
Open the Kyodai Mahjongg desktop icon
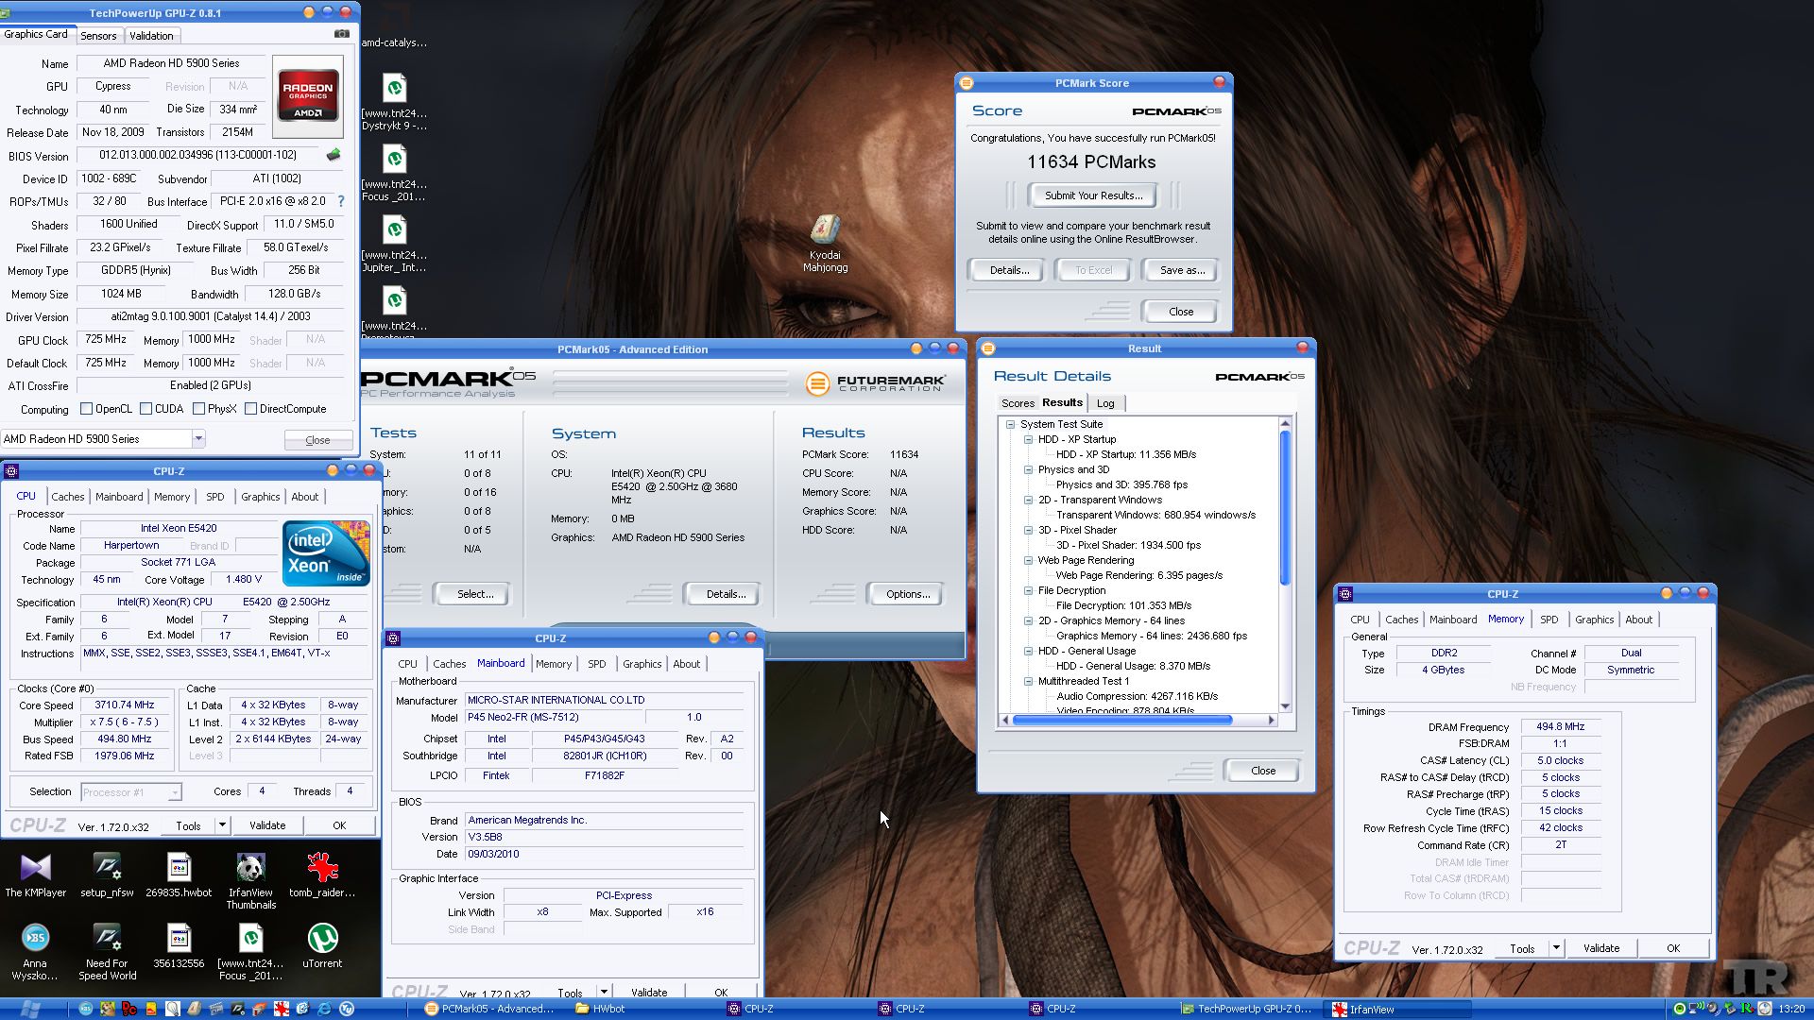click(x=825, y=244)
